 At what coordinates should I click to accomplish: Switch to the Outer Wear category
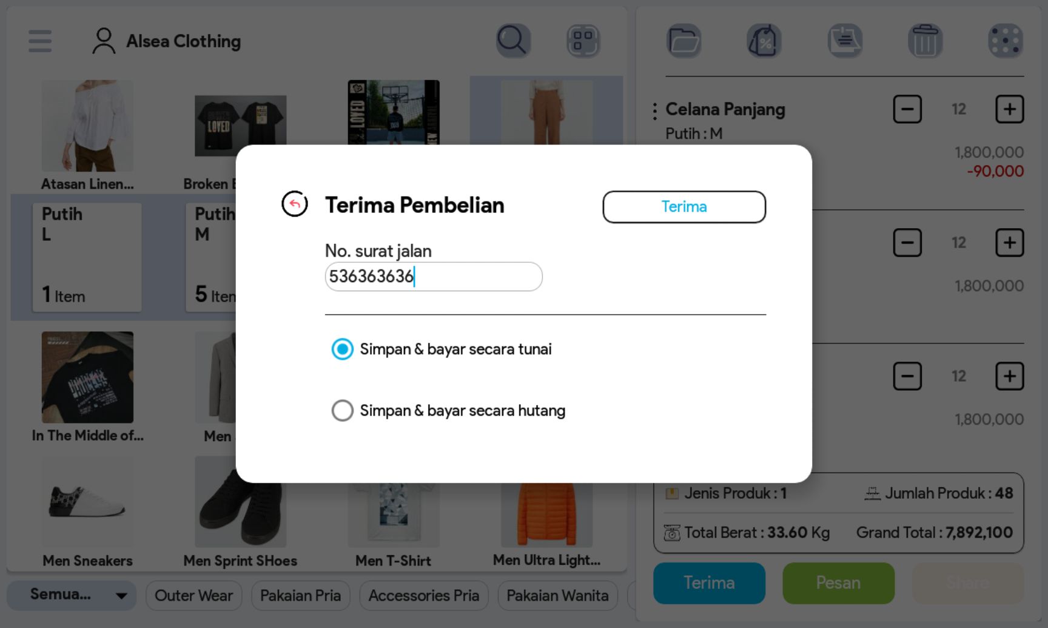(193, 595)
